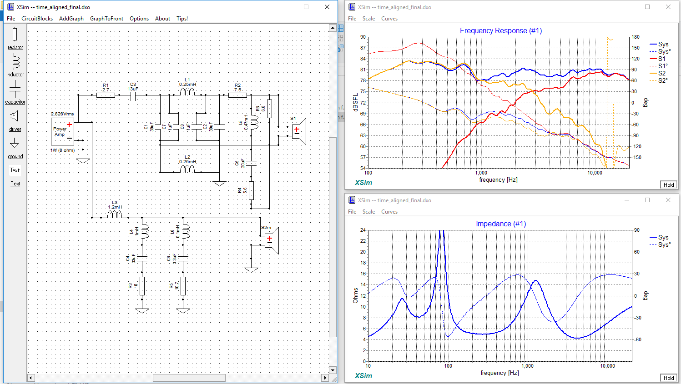Click the Impedance (#1) graph title
This screenshot has height=384, width=681.
pyautogui.click(x=501, y=224)
